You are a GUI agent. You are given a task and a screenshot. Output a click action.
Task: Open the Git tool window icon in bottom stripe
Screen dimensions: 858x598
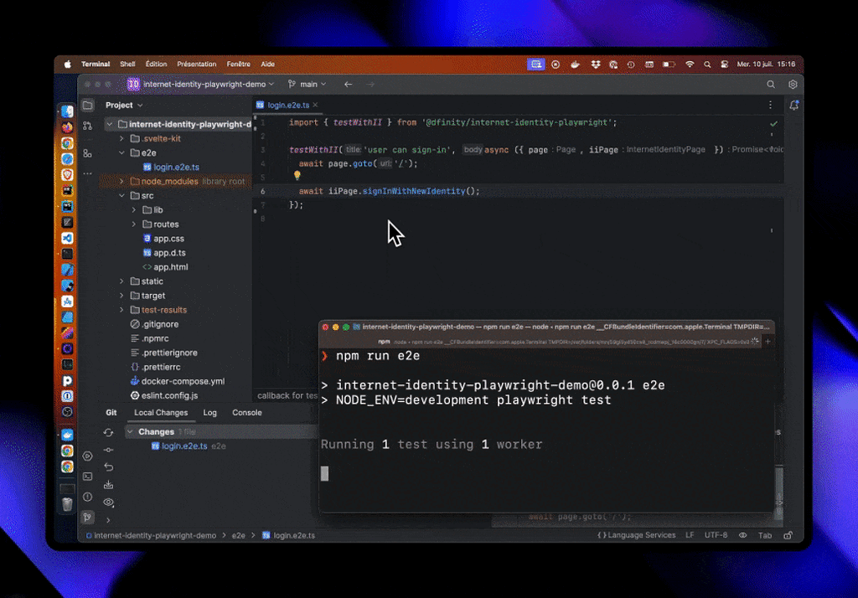tap(87, 517)
